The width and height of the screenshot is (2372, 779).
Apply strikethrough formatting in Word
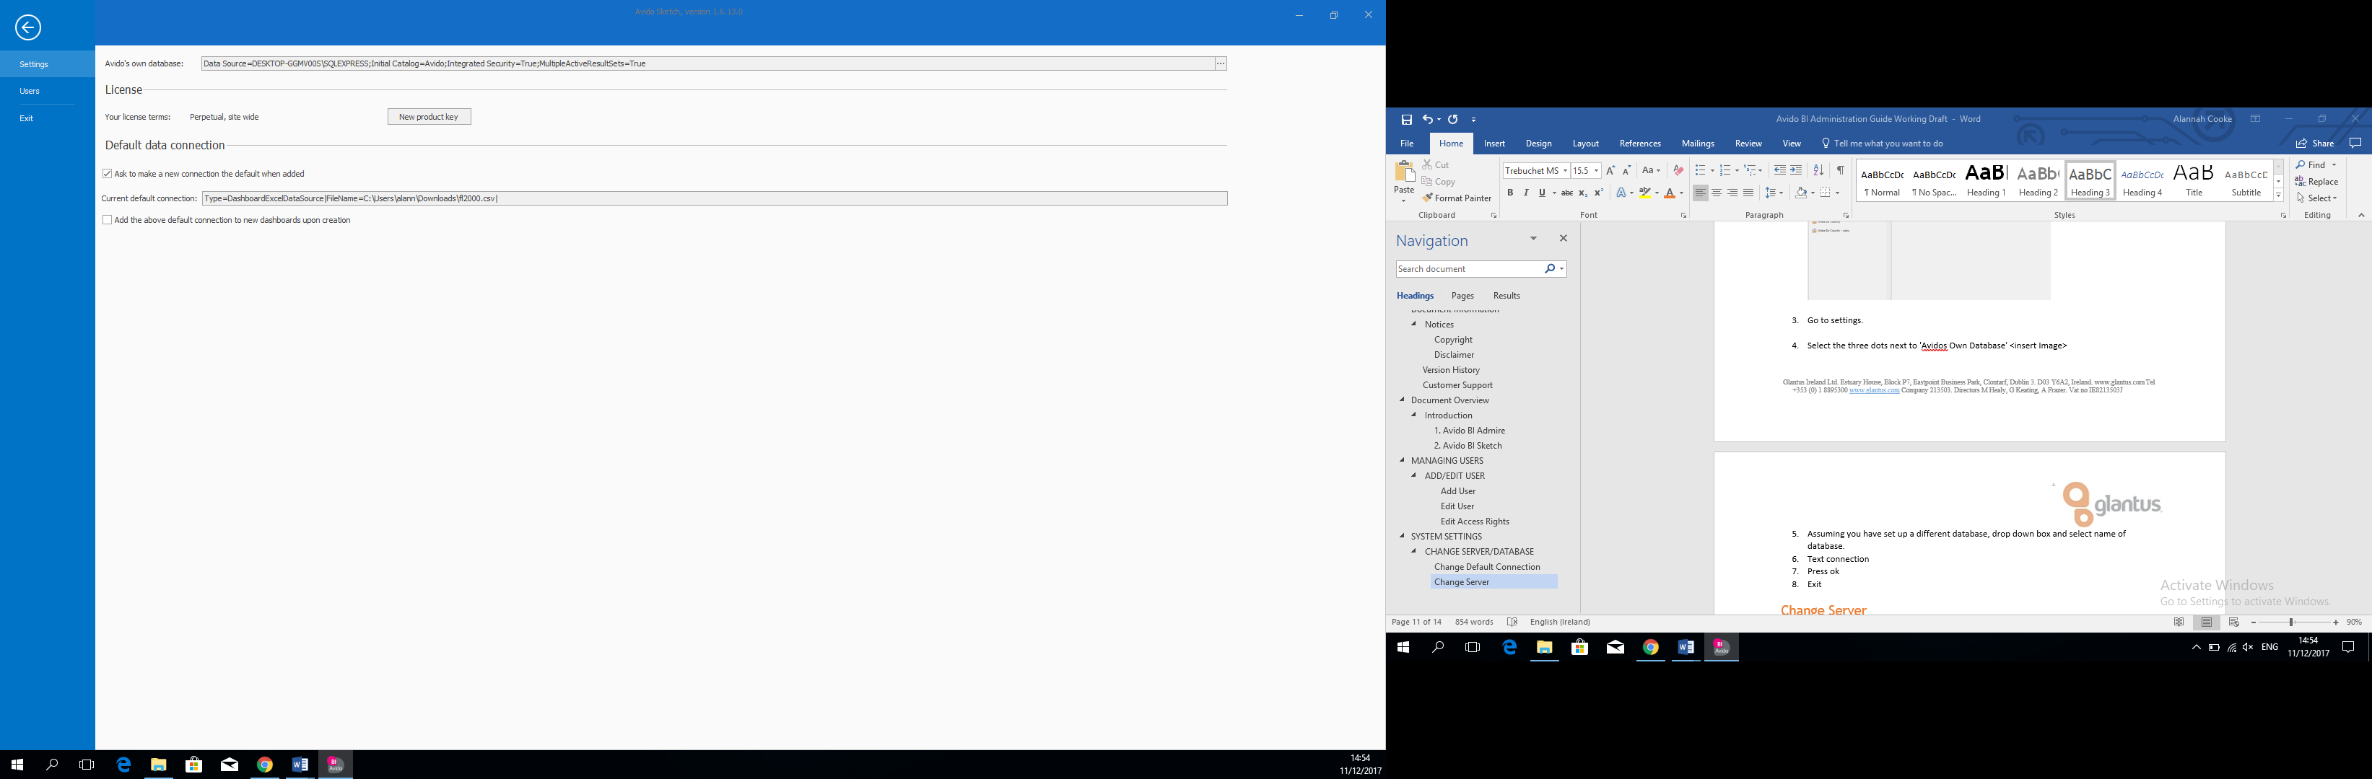coord(1566,193)
